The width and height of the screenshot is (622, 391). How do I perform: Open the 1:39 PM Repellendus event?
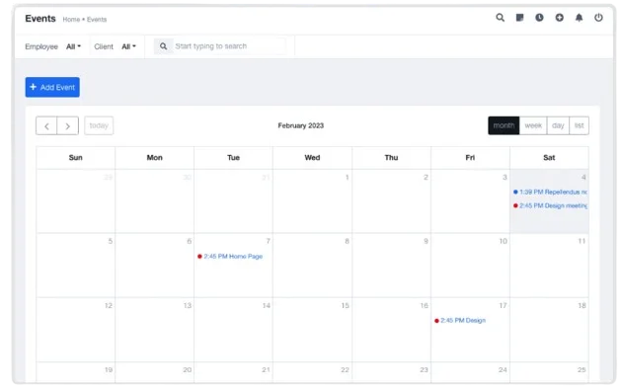[550, 192]
